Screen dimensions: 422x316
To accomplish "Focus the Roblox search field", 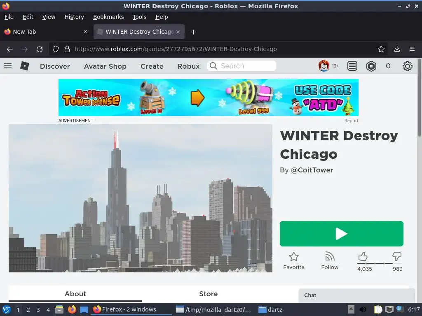I will (x=241, y=66).
